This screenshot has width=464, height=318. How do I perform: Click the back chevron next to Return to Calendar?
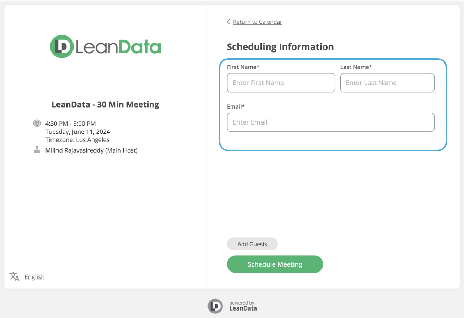point(228,22)
